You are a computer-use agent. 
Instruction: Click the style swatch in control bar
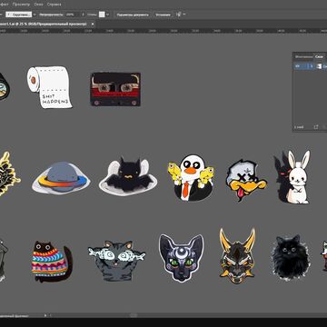click(102, 15)
